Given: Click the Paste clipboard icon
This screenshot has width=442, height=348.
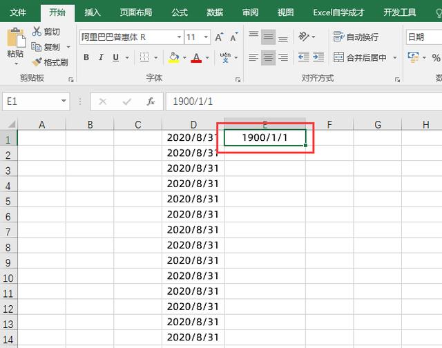Looking at the screenshot, I should (x=16, y=37).
